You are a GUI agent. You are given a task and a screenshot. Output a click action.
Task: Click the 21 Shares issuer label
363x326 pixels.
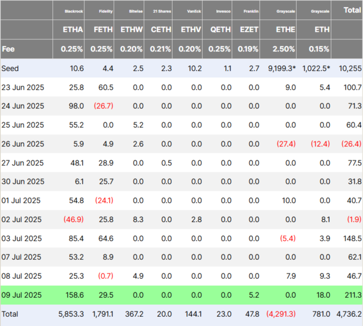(162, 11)
